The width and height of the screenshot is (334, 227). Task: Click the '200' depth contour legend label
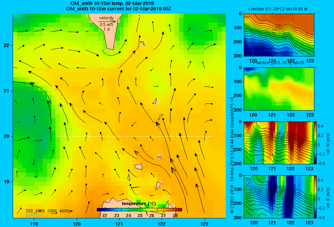[29, 211]
